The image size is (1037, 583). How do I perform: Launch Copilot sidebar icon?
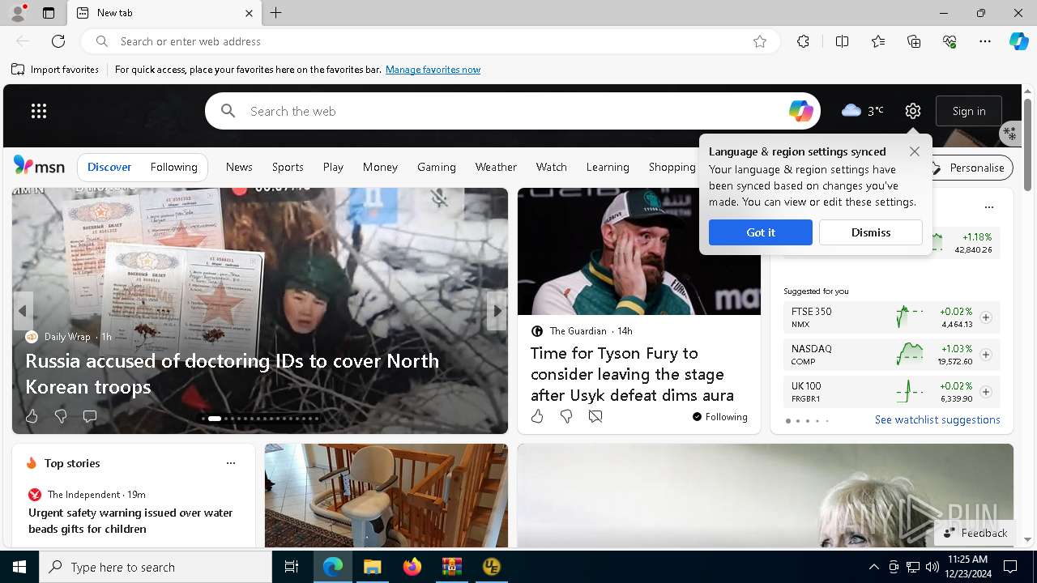1019,41
